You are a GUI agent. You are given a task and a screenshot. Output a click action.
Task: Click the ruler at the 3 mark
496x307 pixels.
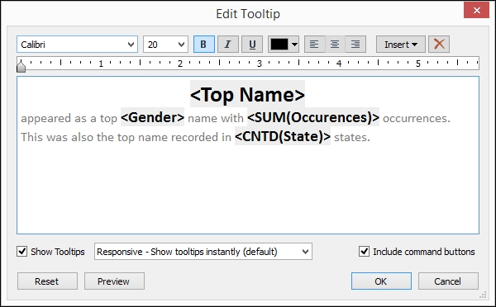coord(260,64)
